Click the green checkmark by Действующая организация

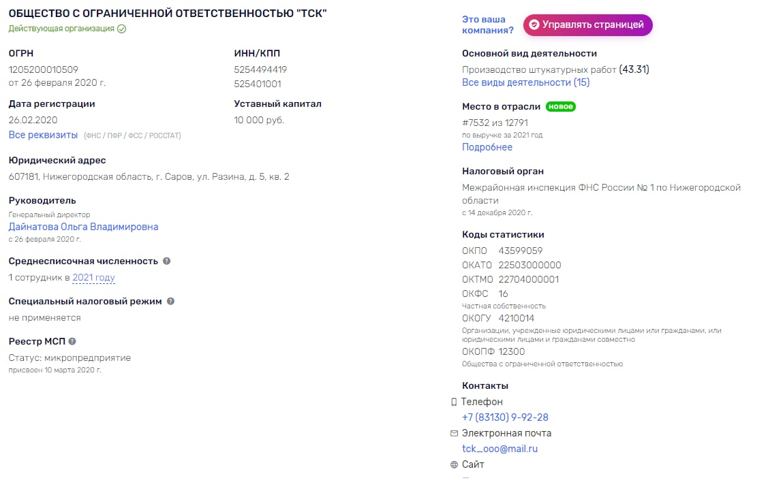click(121, 29)
